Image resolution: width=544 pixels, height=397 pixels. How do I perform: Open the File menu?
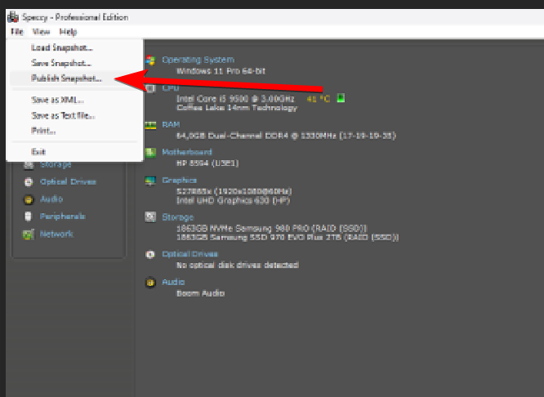16,32
